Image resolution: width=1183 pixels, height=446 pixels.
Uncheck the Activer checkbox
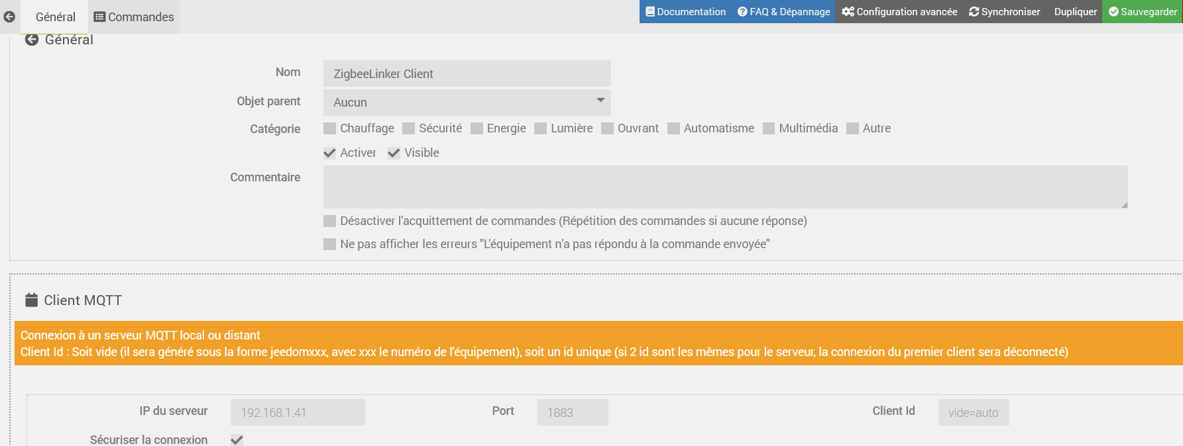[x=329, y=153]
